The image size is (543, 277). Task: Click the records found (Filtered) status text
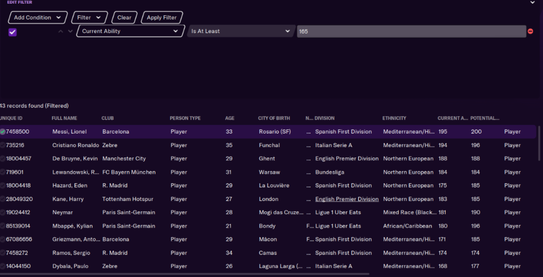tap(34, 105)
